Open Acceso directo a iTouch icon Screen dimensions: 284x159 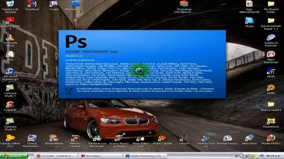[119, 138]
